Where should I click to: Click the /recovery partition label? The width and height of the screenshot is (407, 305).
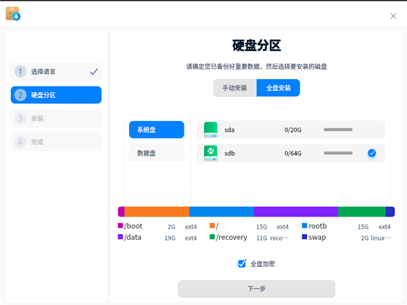tap(231, 238)
